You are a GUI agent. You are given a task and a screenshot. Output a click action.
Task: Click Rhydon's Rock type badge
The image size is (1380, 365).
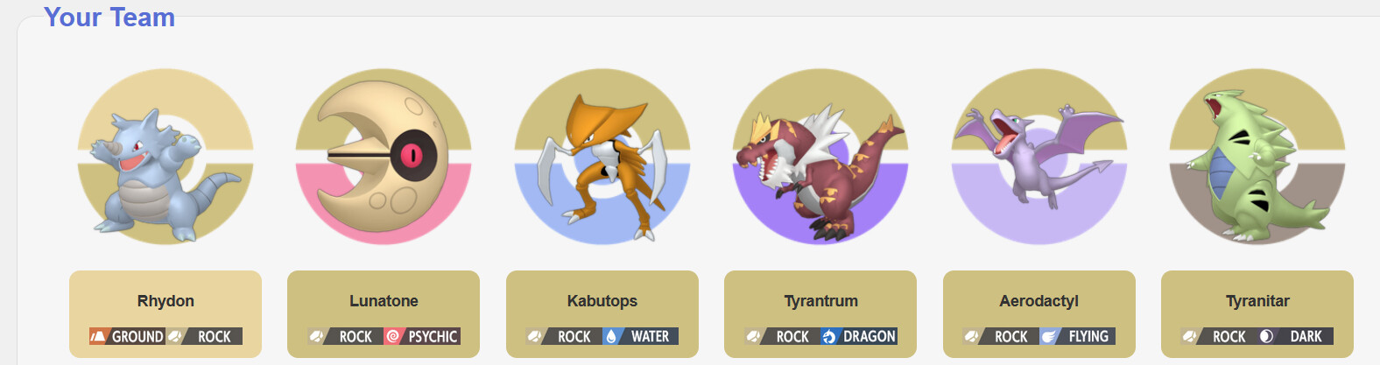click(x=204, y=336)
